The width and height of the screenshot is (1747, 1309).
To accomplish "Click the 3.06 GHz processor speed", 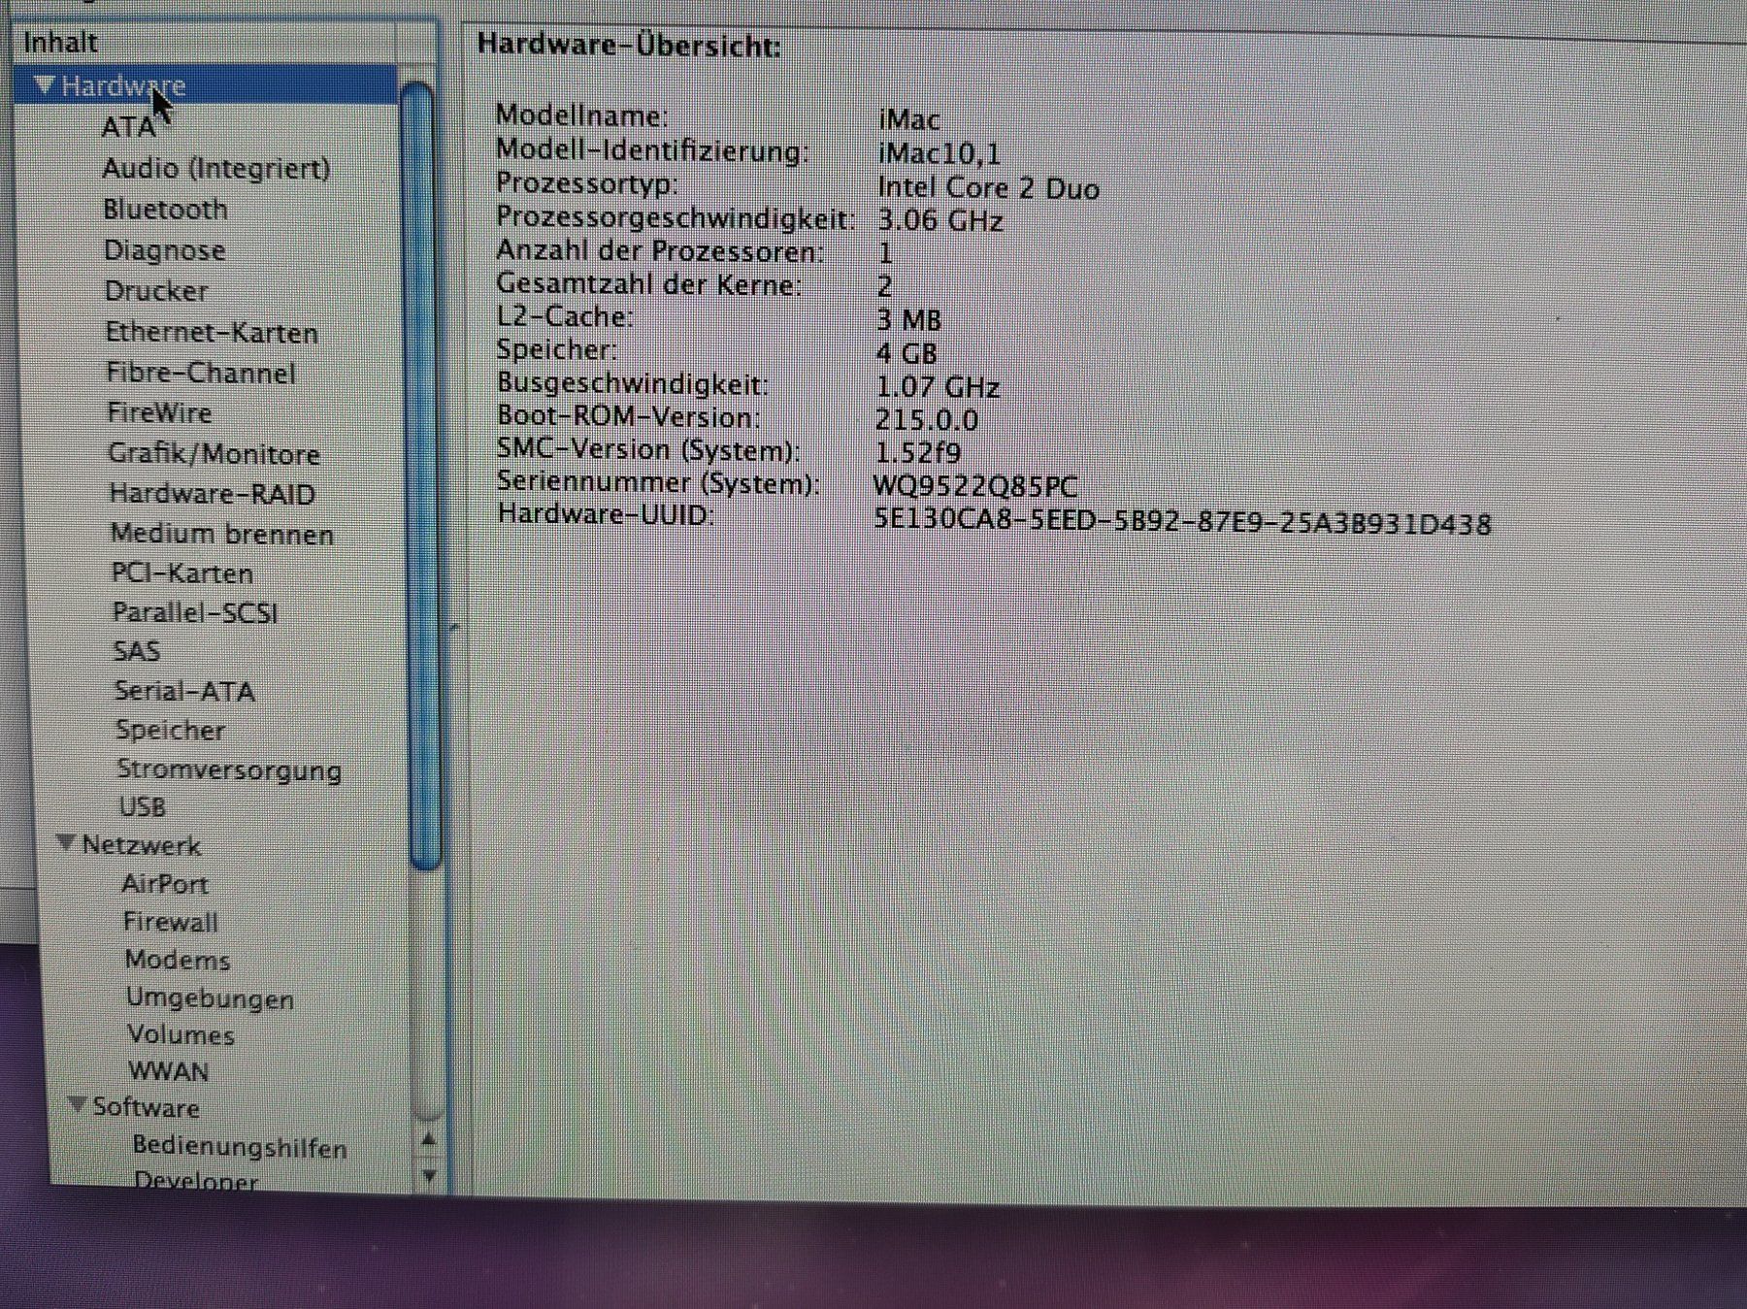I will pyautogui.click(x=939, y=220).
